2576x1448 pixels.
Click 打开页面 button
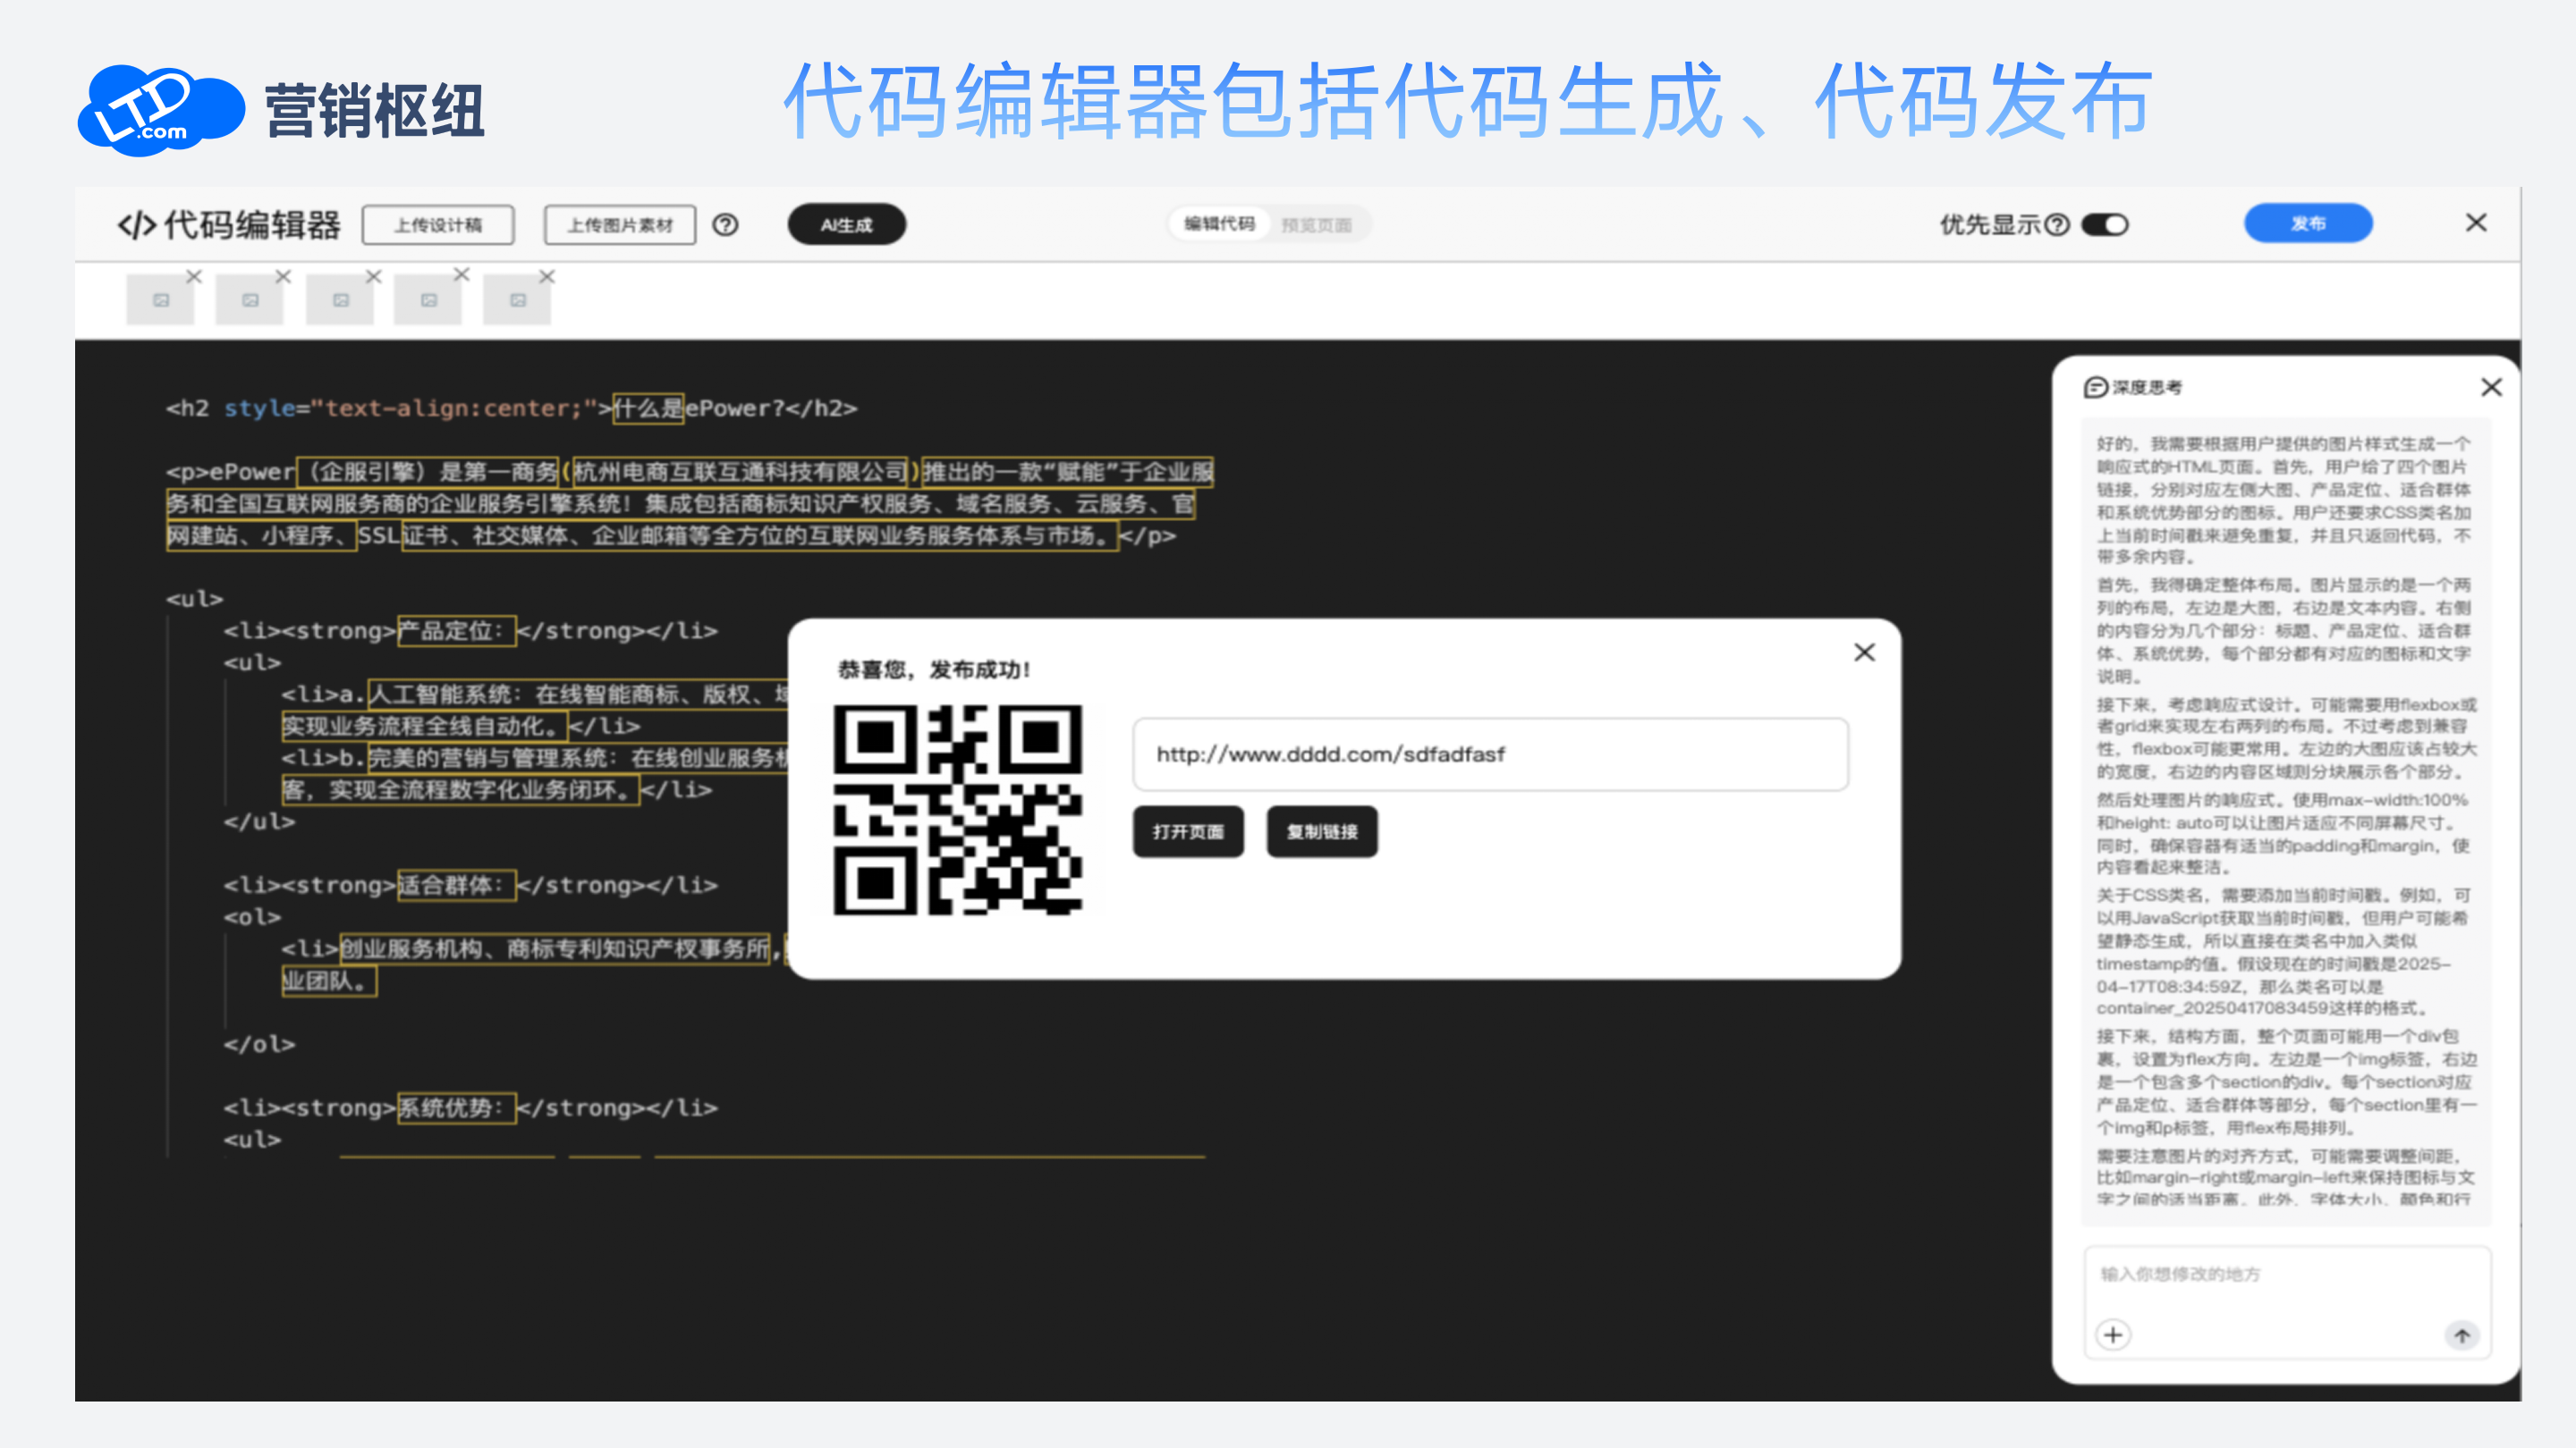1187,831
